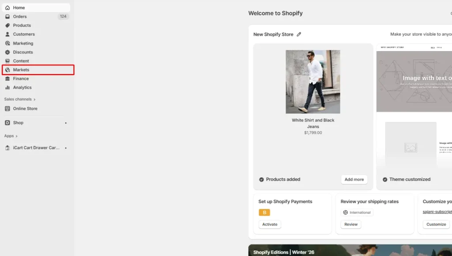
Task: Click the International shipping chip
Action: click(357, 212)
